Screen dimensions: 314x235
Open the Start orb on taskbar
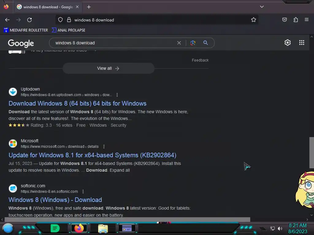tap(8, 228)
